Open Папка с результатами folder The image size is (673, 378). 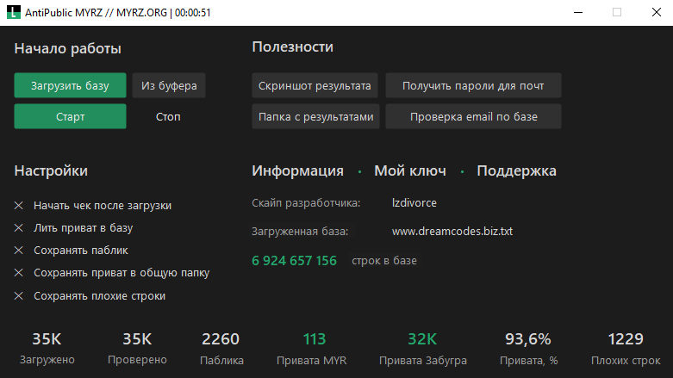(315, 116)
